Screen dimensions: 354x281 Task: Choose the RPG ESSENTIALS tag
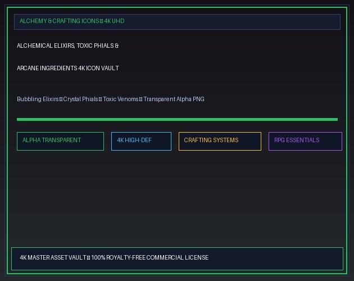pos(305,141)
